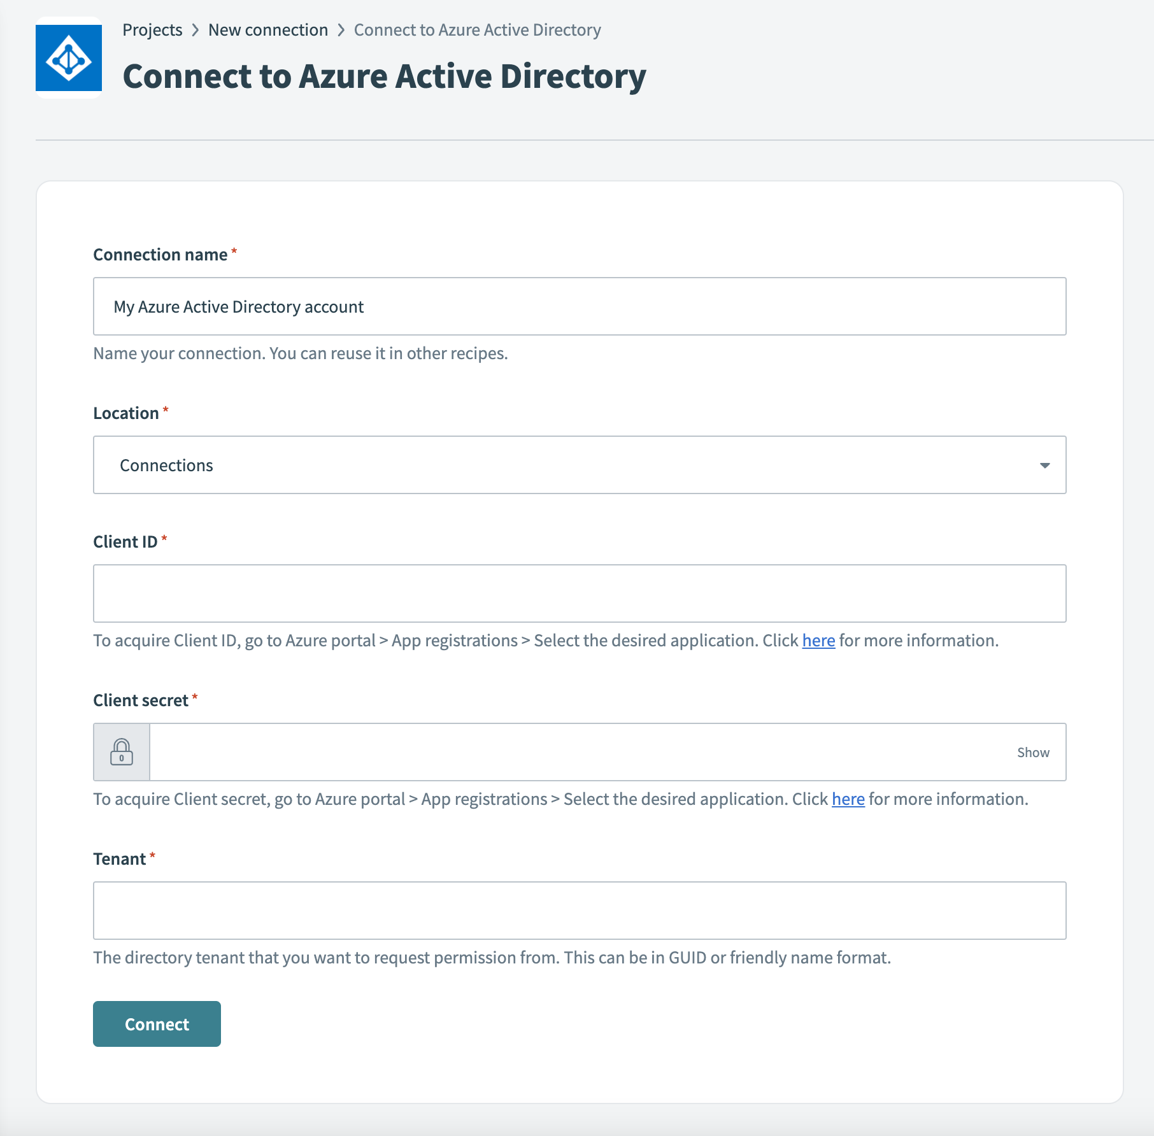Click Show to display the hidden secret
1154x1136 pixels.
click(1033, 752)
